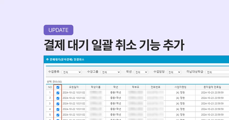Toggle the select-all checkbox in header row
229x120 pixels.
click(x=58, y=87)
